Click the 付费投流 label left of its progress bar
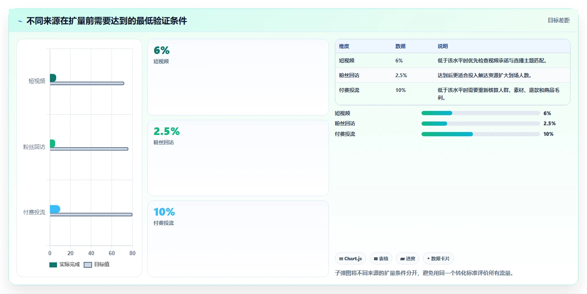 point(345,134)
